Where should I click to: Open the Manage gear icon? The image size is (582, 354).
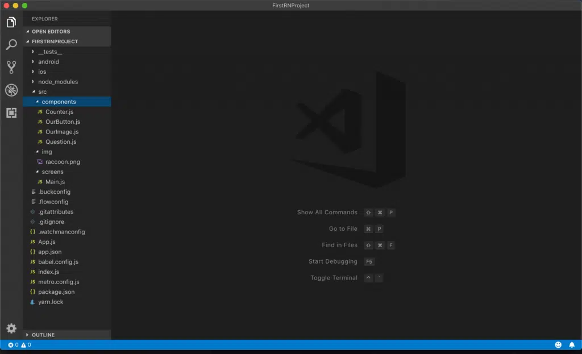(x=11, y=328)
